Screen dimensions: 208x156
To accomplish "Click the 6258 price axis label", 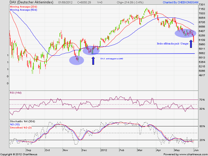I will pyautogui.click(x=202, y=35).
